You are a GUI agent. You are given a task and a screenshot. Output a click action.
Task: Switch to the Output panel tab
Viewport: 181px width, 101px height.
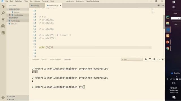pyautogui.click(x=44, y=59)
